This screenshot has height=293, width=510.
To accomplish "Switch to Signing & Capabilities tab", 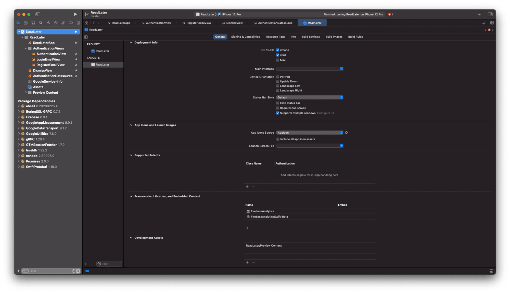I will click(x=246, y=37).
